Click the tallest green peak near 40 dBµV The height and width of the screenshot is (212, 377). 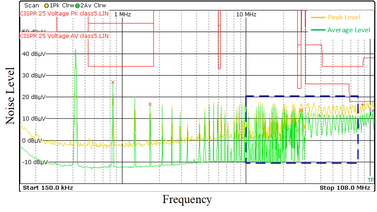click(75, 50)
